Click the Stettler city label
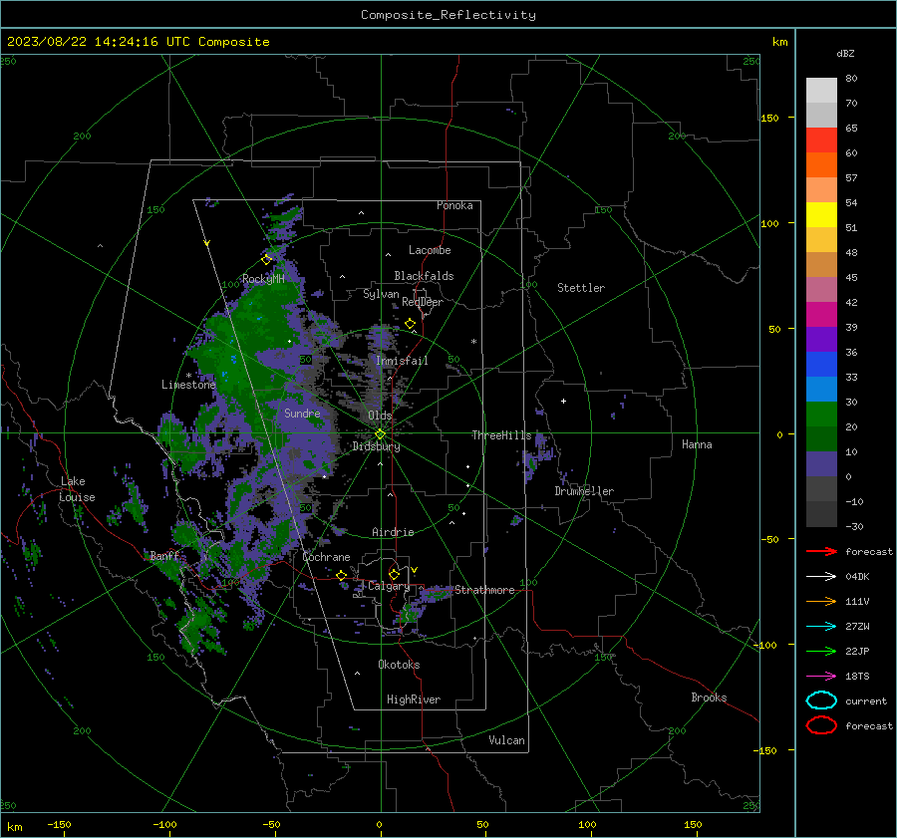This screenshot has width=897, height=838. point(581,288)
